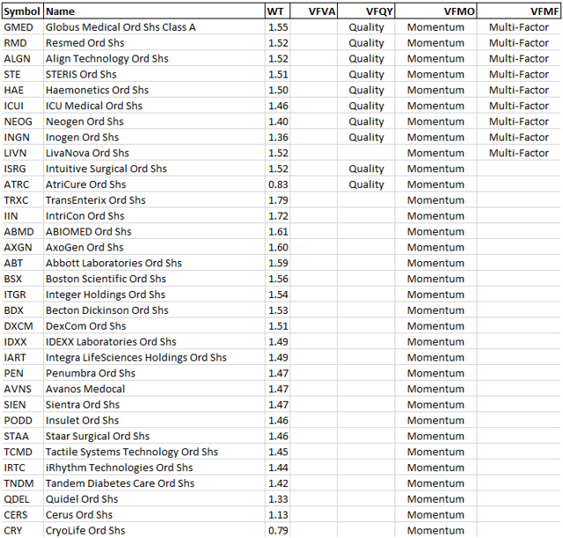The image size is (563, 538).
Task: Click the STE symbol cell
Action: click(22, 75)
